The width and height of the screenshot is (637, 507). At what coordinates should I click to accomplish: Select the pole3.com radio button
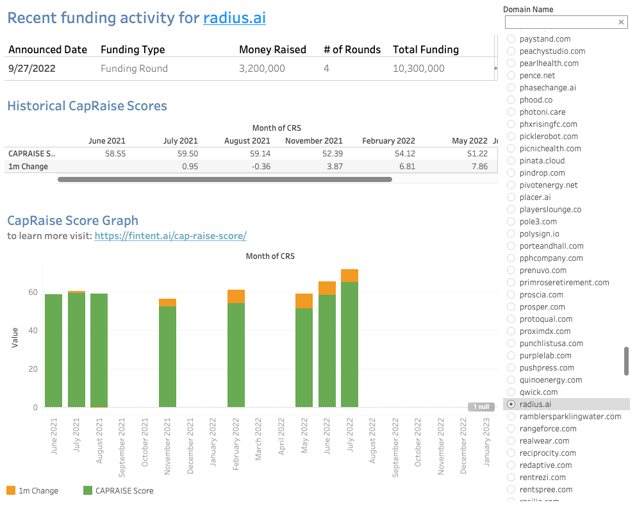511,221
